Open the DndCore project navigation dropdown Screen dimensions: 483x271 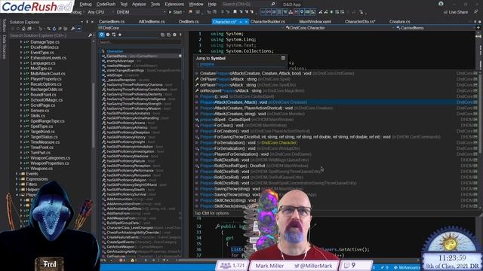[x=191, y=28]
